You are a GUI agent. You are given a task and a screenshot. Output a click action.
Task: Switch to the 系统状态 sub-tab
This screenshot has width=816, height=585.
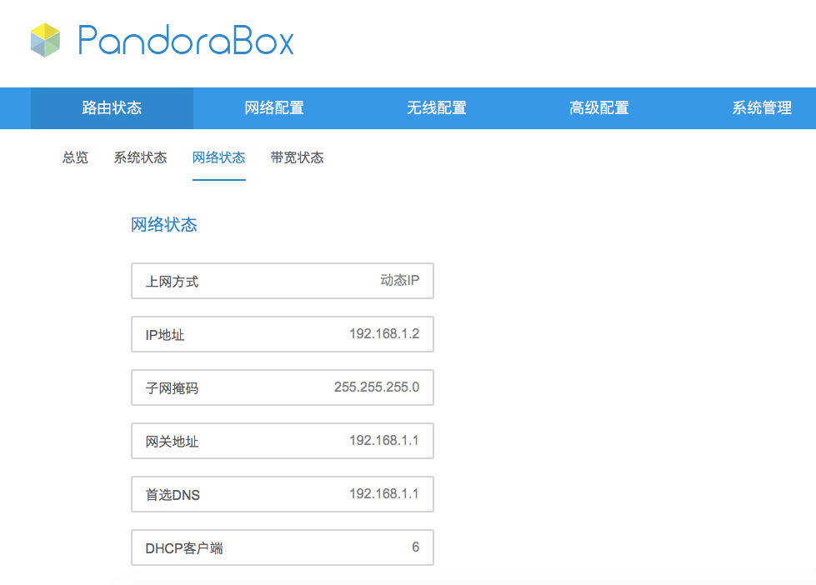141,157
